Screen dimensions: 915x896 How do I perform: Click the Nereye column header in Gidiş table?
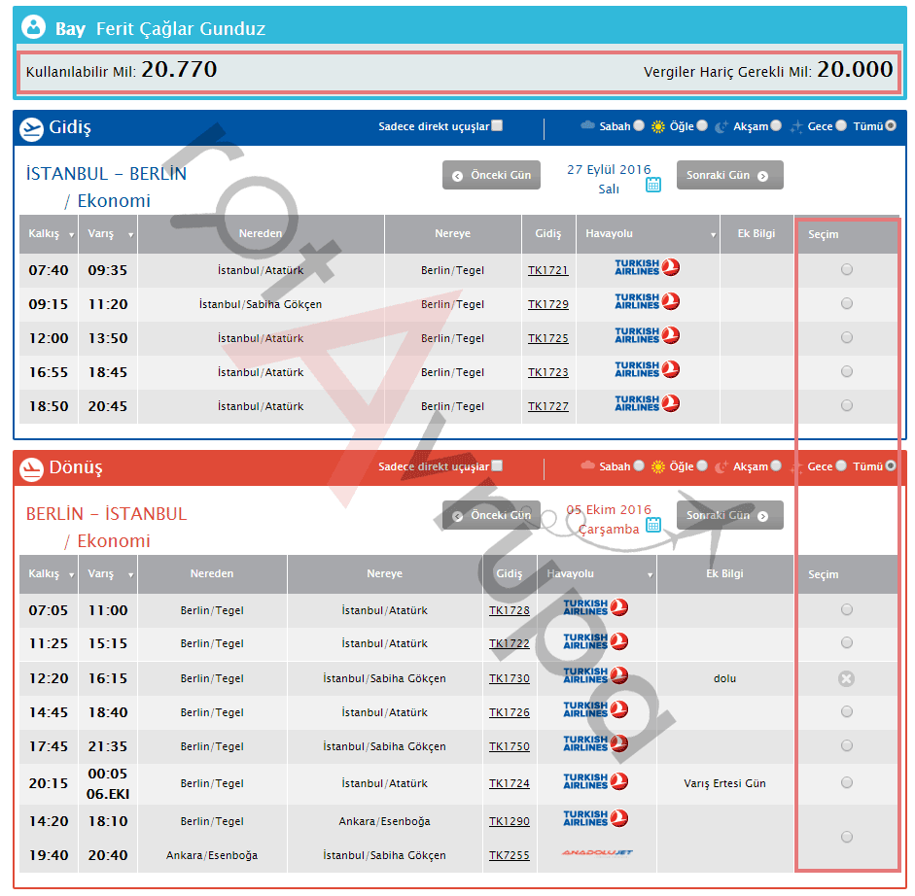[x=452, y=233]
